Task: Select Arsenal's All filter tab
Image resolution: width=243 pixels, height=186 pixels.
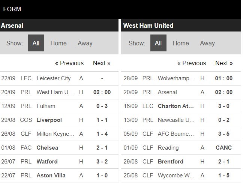Action: (x=36, y=43)
